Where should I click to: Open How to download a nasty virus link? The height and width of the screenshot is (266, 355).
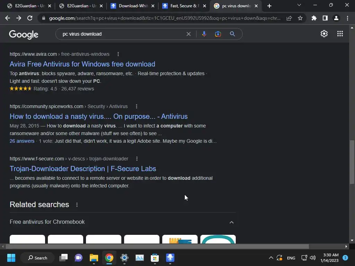(99, 116)
